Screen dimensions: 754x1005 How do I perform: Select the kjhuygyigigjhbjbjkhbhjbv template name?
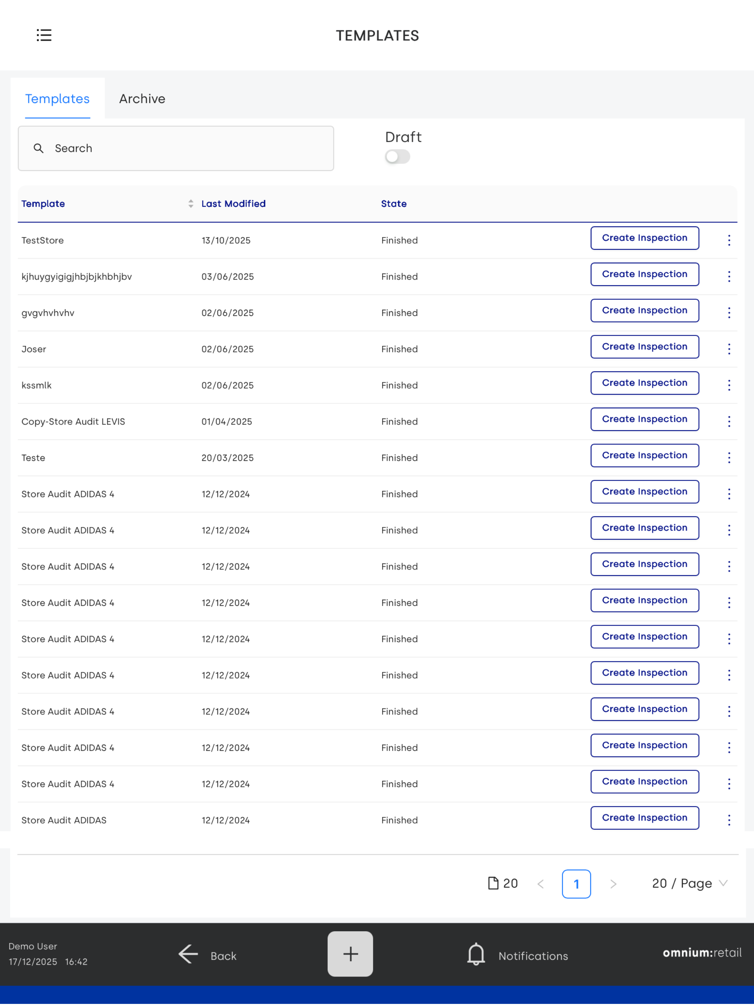point(76,277)
